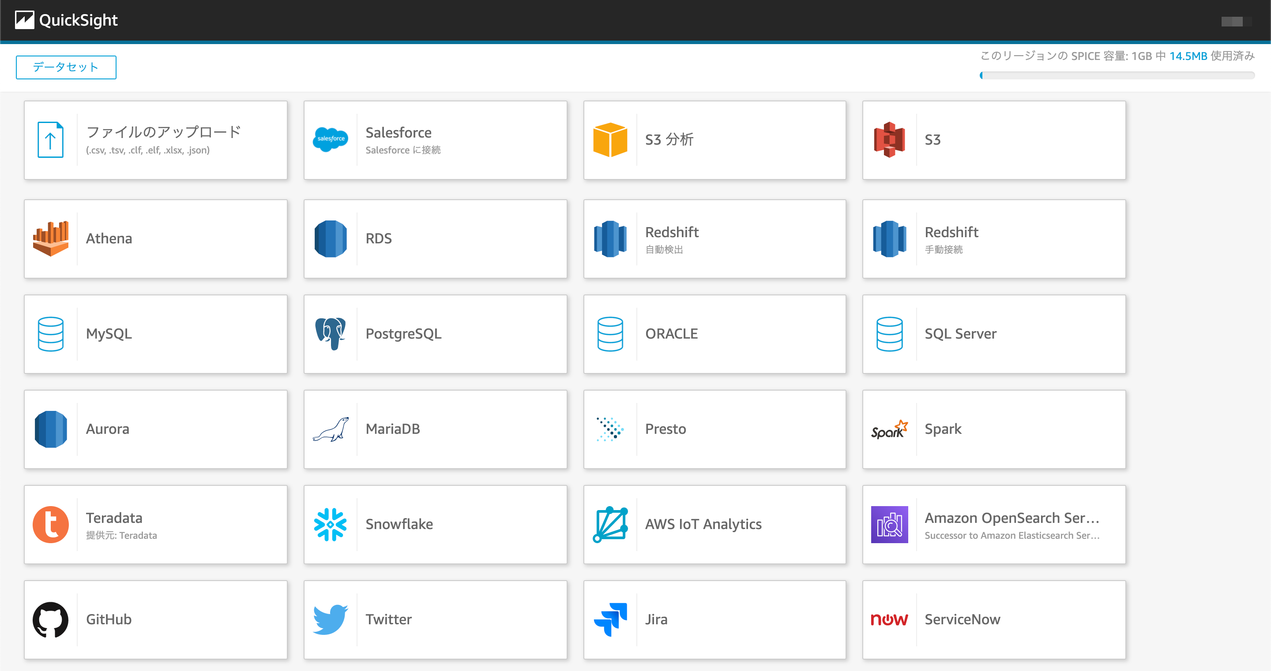1271x671 pixels.
Task: Choose the Redshift 自動検出 data source
Action: point(714,239)
